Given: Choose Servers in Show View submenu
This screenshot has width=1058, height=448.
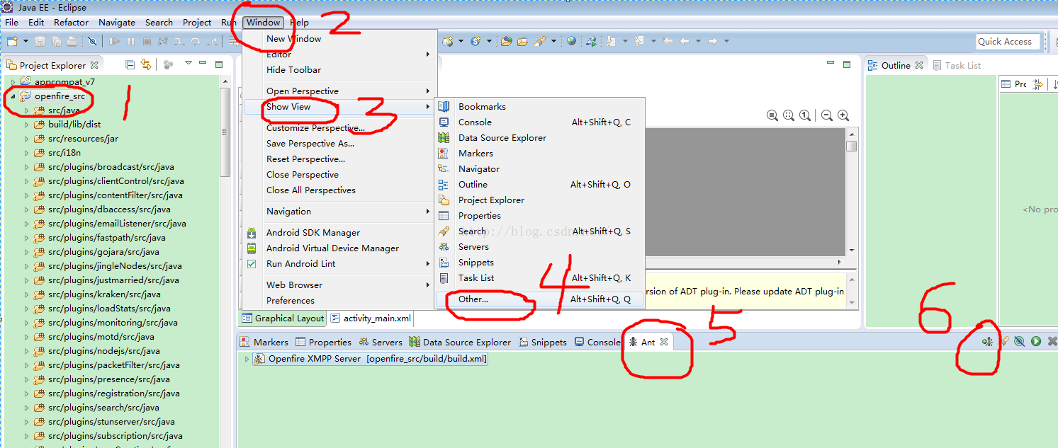Looking at the screenshot, I should click(539, 247).
